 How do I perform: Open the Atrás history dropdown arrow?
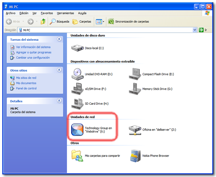(23, 21)
